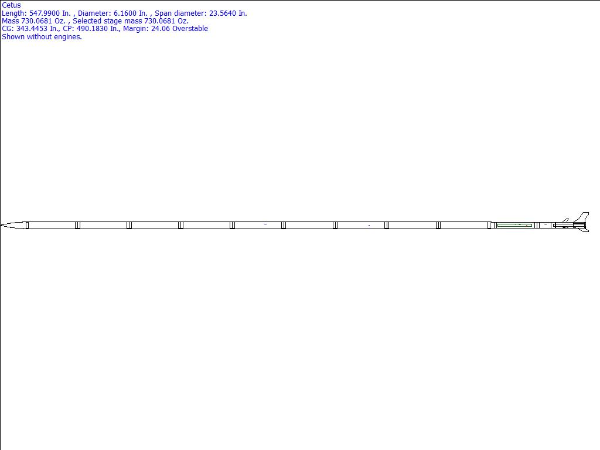The image size is (600, 450).
Task: Click the small mass marker dot on body tube
Action: click(x=369, y=225)
